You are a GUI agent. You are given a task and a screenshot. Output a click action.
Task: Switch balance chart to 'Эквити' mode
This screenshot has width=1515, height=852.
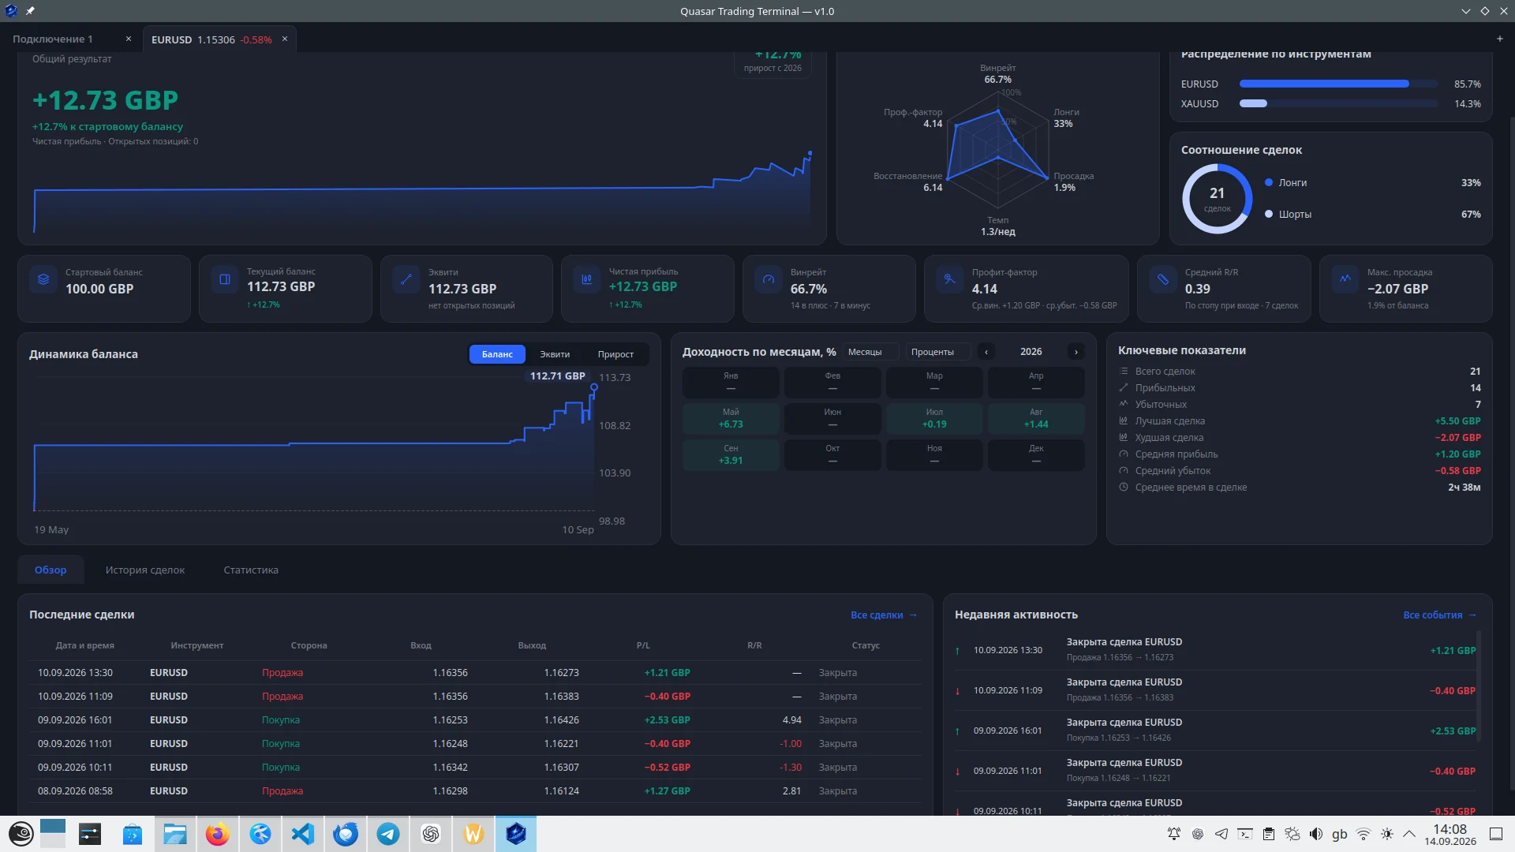pyautogui.click(x=555, y=354)
